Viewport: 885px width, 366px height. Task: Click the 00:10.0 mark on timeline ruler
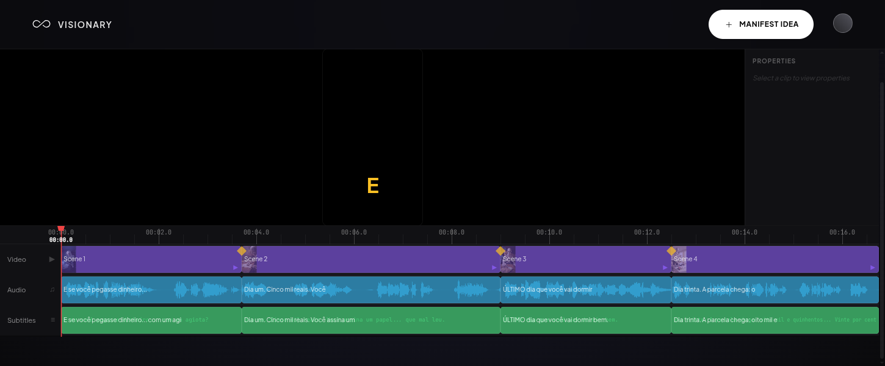[549, 233]
